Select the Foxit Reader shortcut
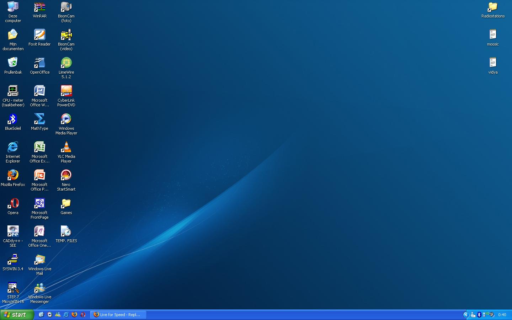Screen dimensions: 512x320 (x=39, y=38)
